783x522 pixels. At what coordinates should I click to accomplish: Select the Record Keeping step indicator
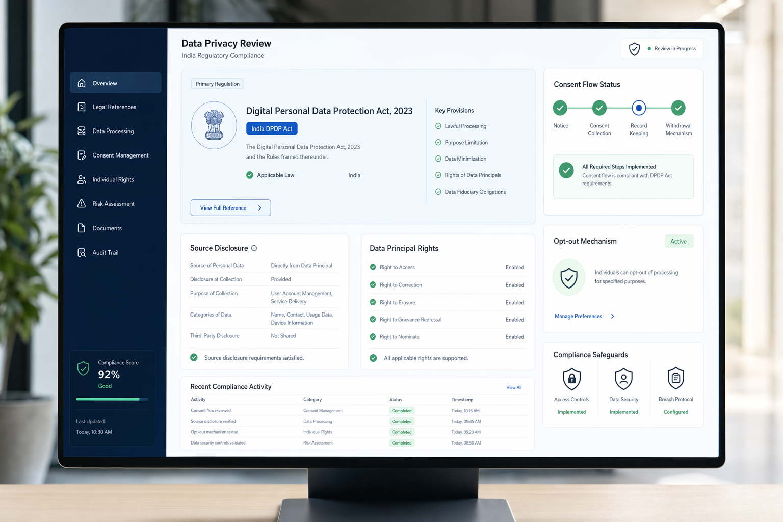click(639, 108)
